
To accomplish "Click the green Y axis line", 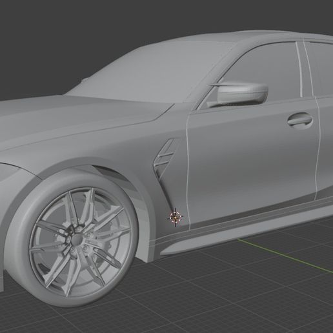I will (x=286, y=256).
